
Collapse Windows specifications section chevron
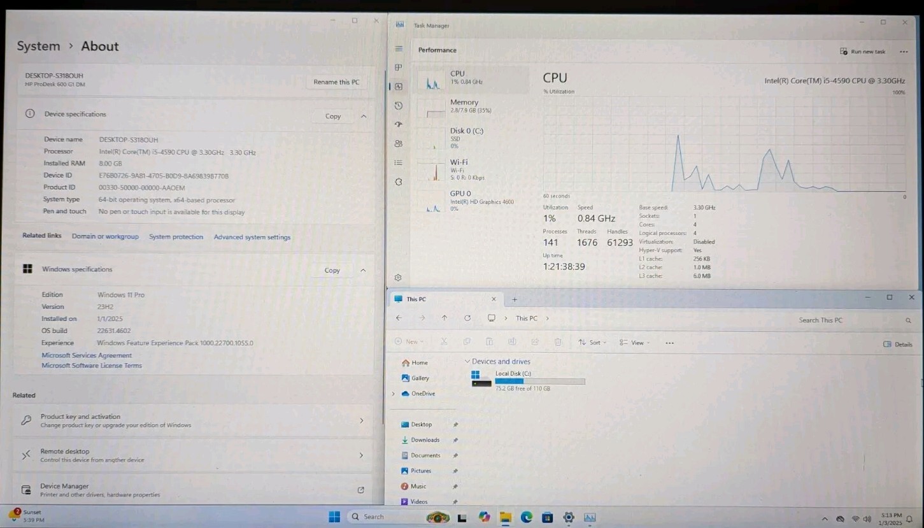pyautogui.click(x=363, y=271)
